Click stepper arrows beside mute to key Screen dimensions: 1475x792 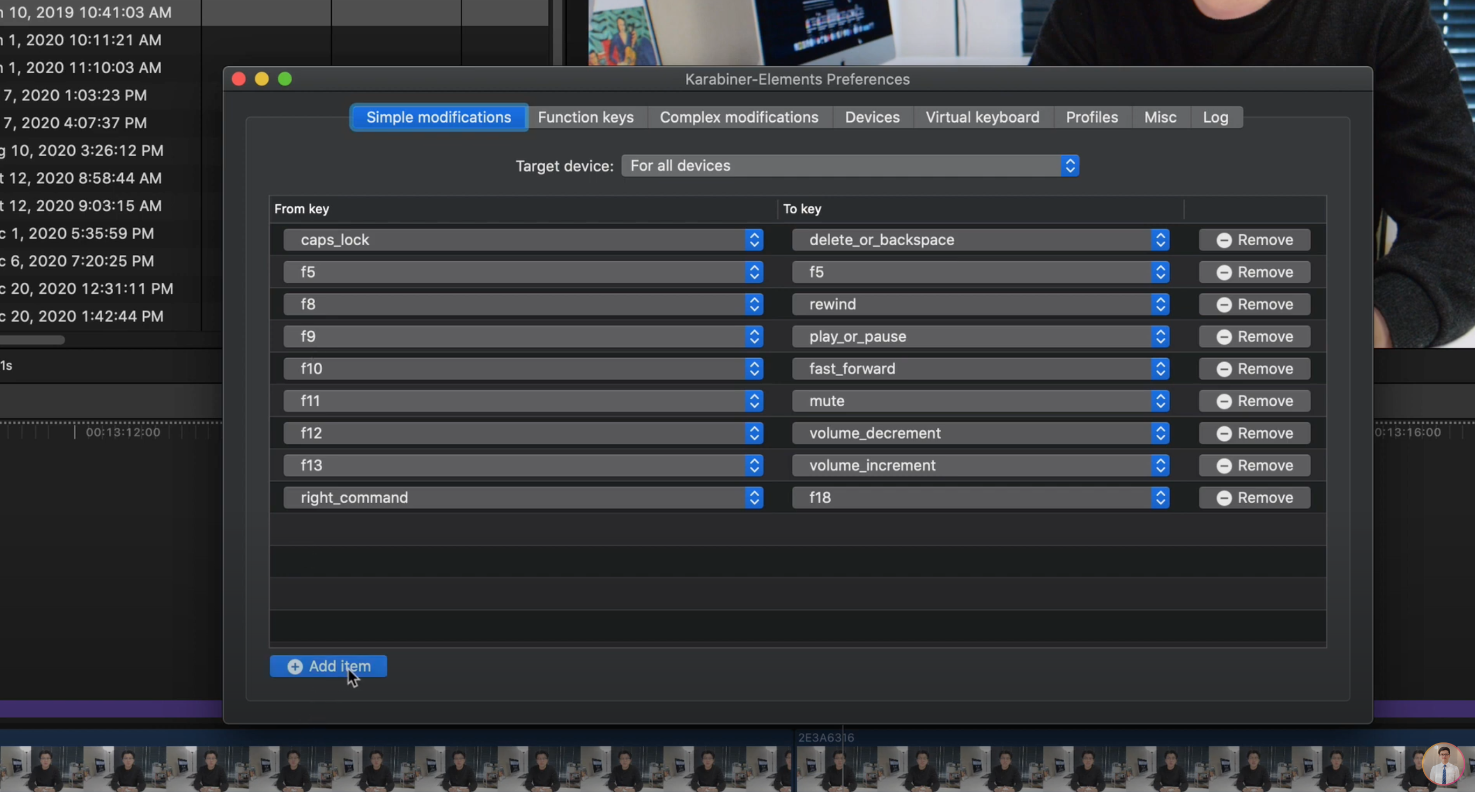[1160, 401]
